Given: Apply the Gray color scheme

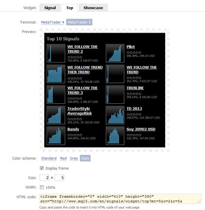Looking at the screenshot, I should pyautogui.click(x=74, y=158).
